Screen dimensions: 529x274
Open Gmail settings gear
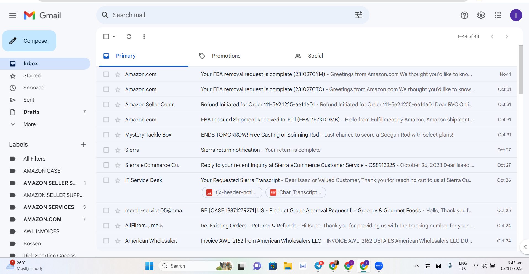[x=481, y=15]
